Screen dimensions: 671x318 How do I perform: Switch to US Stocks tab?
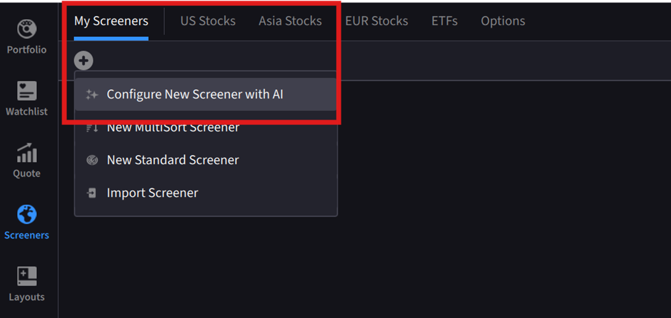(208, 21)
